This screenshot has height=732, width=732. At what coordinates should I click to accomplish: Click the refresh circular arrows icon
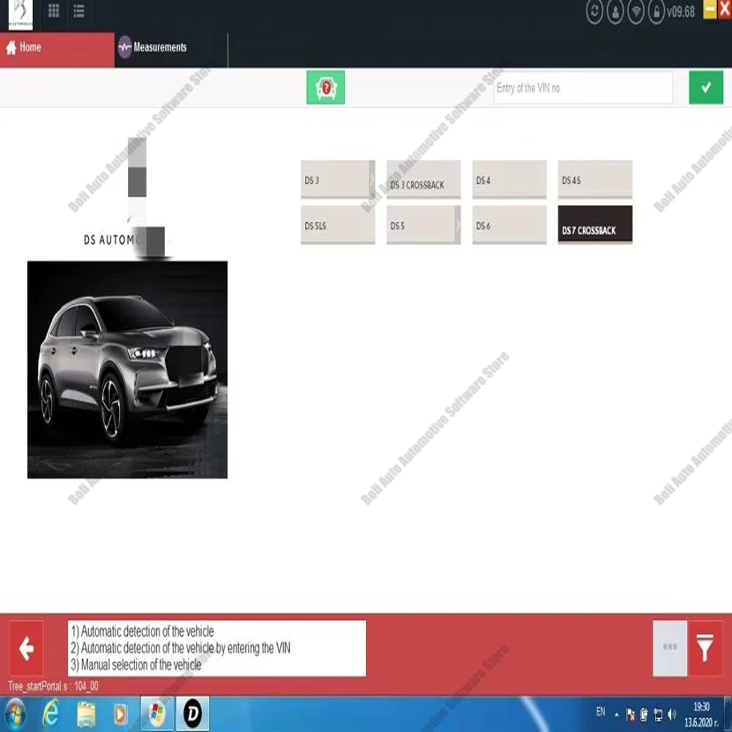(594, 12)
